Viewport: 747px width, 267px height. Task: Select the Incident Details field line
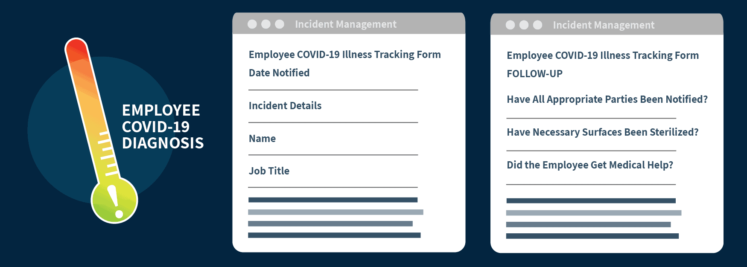[x=333, y=122]
